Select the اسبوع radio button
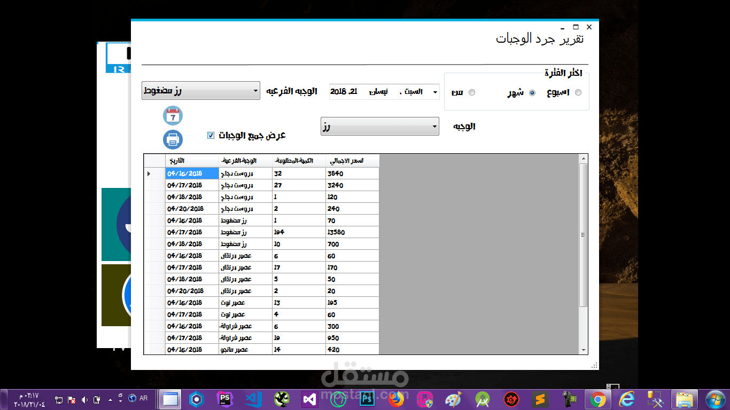The width and height of the screenshot is (730, 410). [578, 92]
